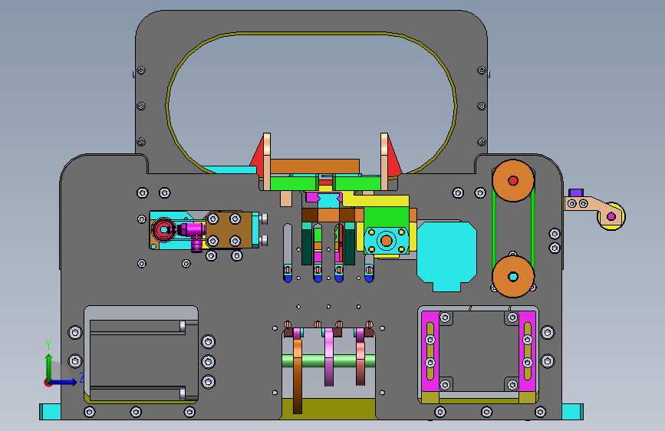Select the red circular fitting on the left
The height and width of the screenshot is (431, 665).
coord(163,229)
